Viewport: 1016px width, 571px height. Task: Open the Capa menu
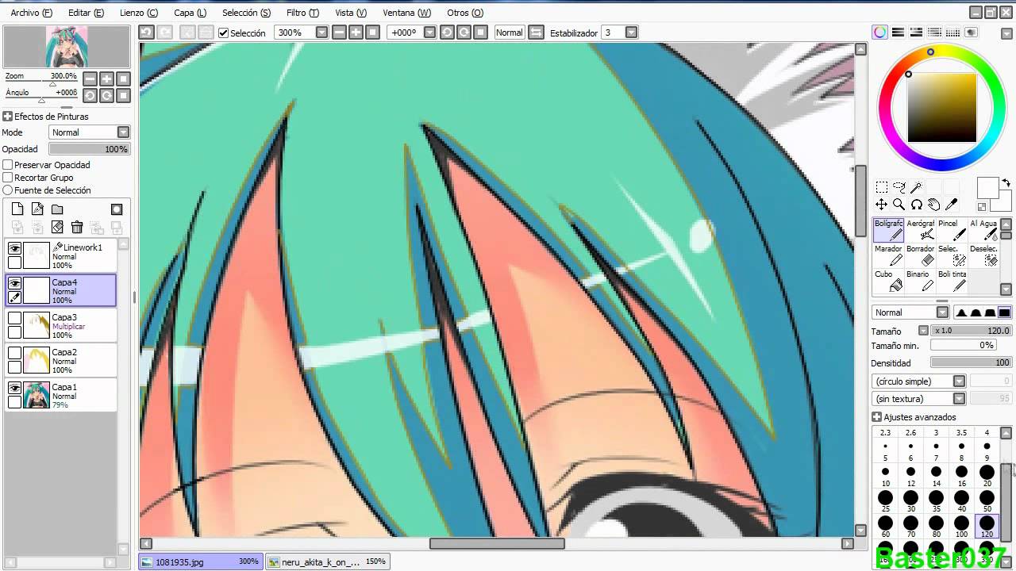click(x=190, y=13)
